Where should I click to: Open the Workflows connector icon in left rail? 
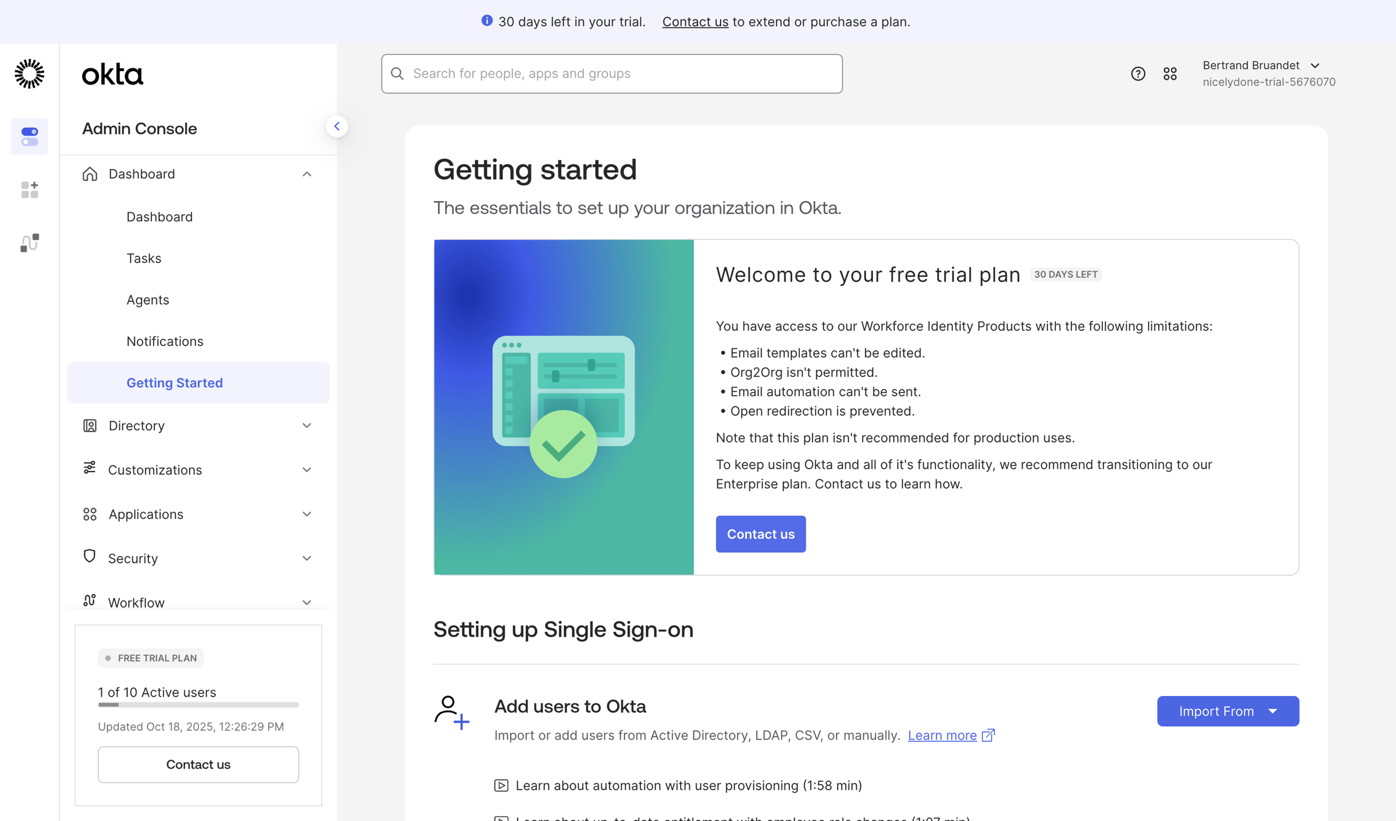pyautogui.click(x=30, y=242)
